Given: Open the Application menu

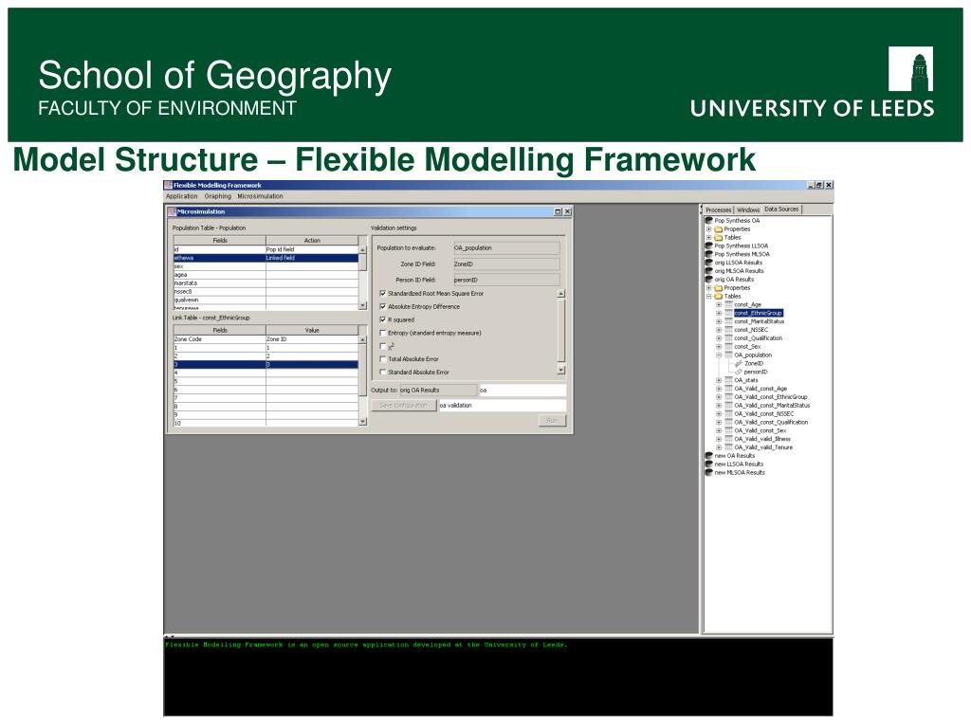Looking at the screenshot, I should (x=181, y=196).
